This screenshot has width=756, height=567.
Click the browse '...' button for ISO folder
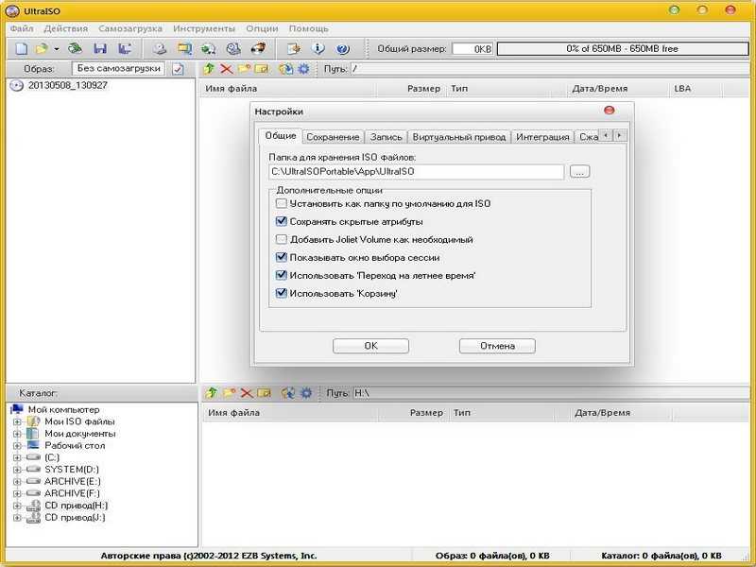coord(579,172)
